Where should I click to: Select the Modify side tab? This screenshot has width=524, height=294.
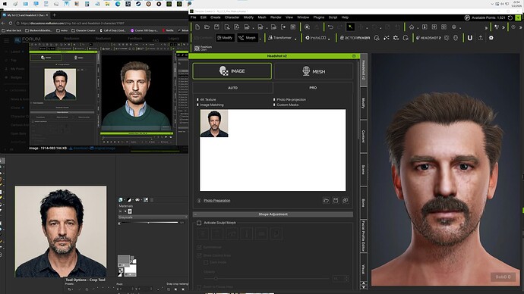click(364, 103)
